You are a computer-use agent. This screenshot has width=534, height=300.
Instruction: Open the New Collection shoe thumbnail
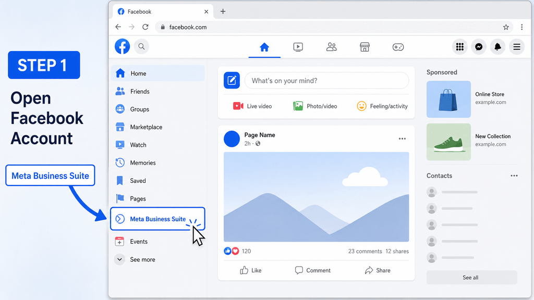(x=448, y=142)
